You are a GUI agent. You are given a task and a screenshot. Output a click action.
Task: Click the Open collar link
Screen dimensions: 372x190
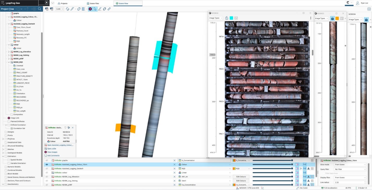(52, 148)
